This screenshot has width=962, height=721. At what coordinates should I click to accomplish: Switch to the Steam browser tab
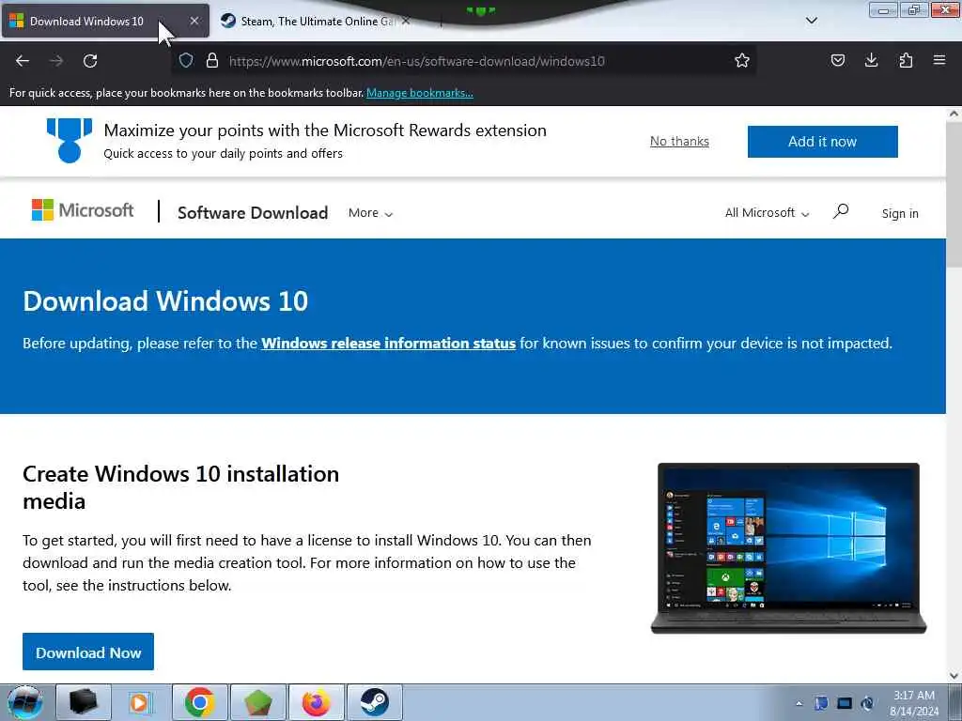click(316, 21)
